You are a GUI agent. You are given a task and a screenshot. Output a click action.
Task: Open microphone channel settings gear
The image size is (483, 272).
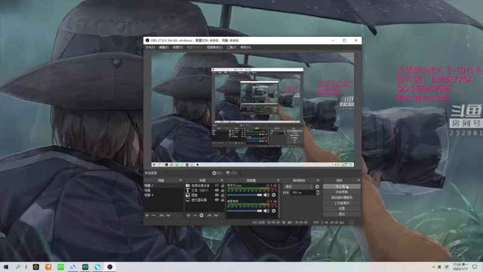tap(273, 195)
